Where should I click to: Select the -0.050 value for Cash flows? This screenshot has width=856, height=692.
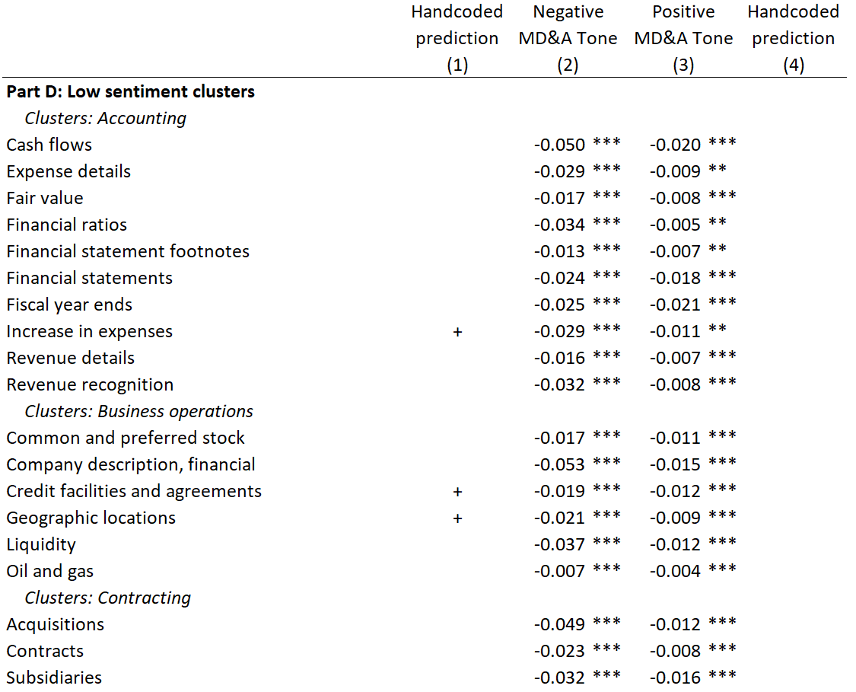tap(559, 145)
